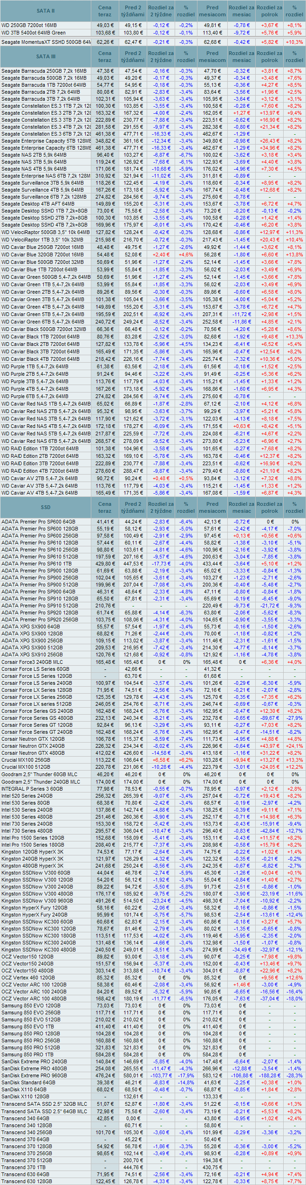Click SanDisk Extreme PRO 960GB name
This screenshot has width=306, height=1185.
click(34, 1076)
